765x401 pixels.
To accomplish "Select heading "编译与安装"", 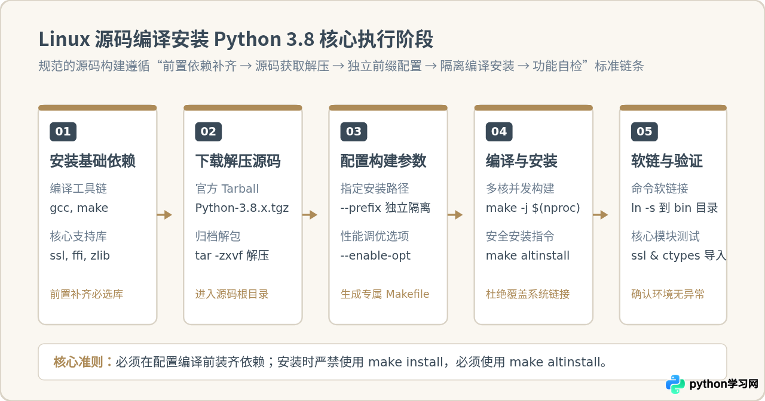I will [x=522, y=161].
